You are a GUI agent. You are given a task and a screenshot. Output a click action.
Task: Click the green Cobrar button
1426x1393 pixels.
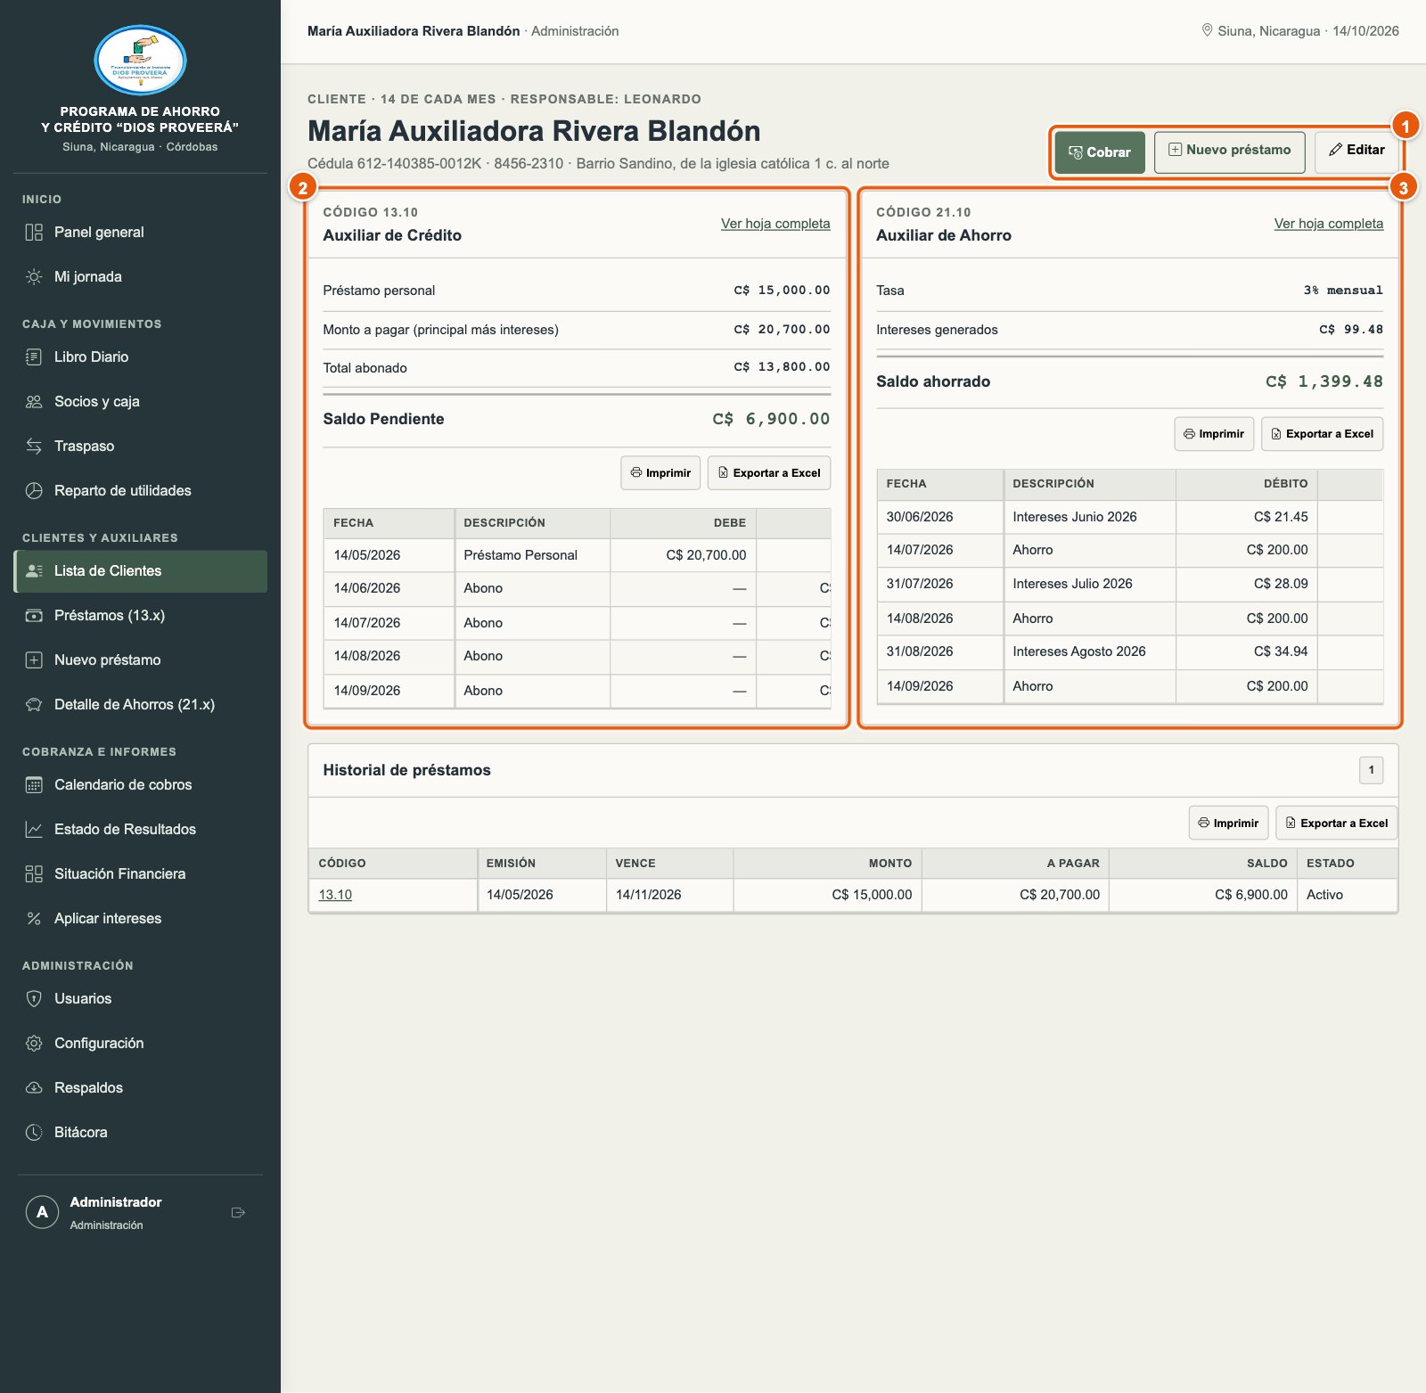(1100, 152)
